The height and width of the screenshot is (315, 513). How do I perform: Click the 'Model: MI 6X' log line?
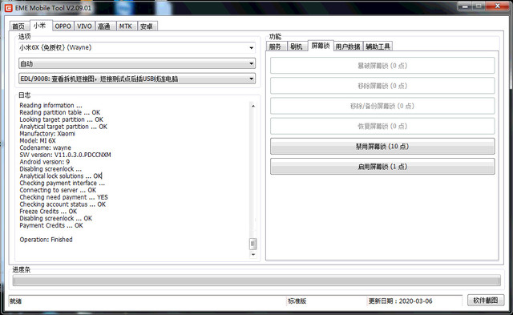coord(38,140)
